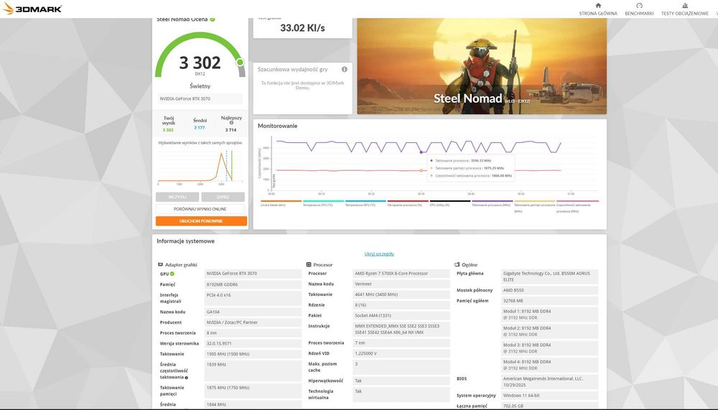Toggle Liczba klatek series in chart legend

point(281,203)
